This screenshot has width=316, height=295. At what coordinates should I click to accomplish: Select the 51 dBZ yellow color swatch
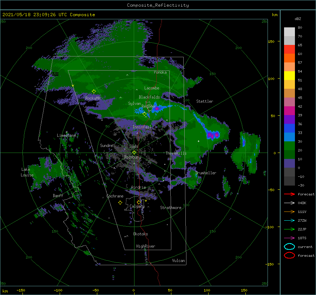(x=289, y=75)
